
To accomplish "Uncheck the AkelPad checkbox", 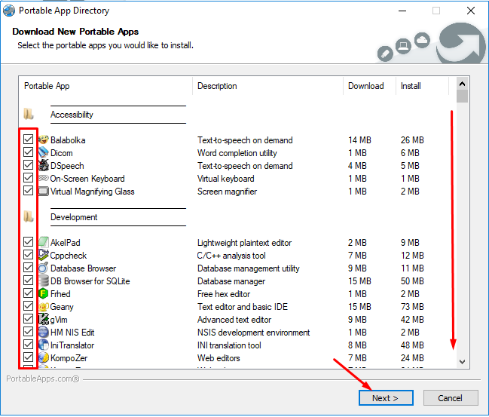I will tap(28, 241).
